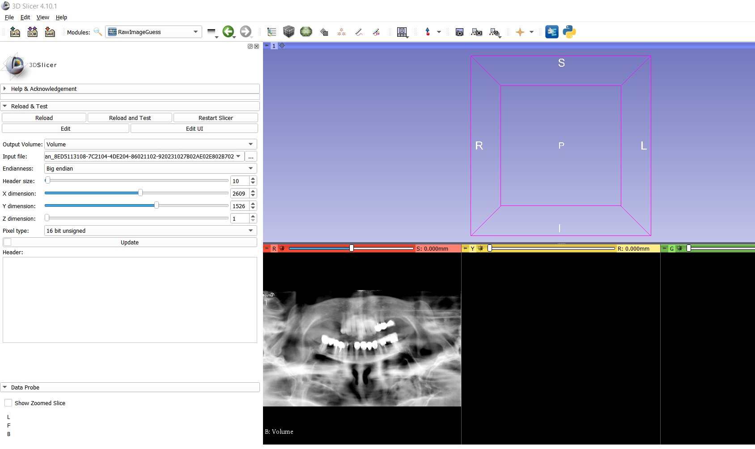Click the Reload and Test button

(130, 118)
